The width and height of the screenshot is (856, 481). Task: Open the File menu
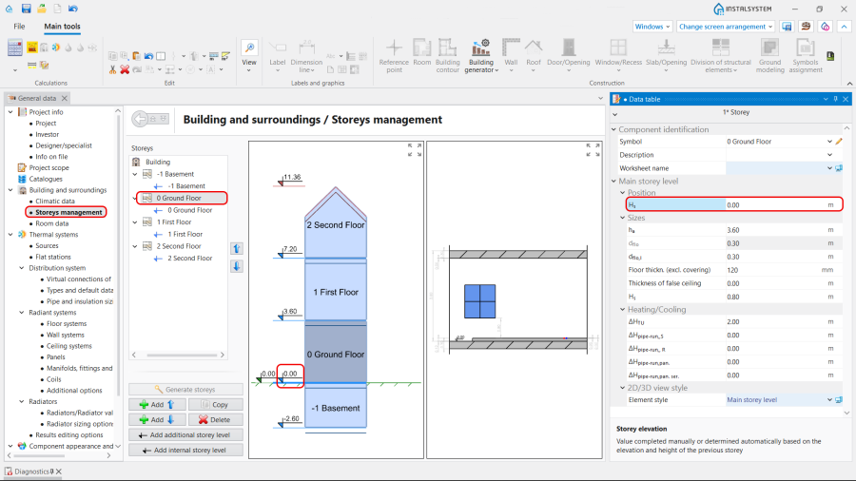(x=19, y=27)
